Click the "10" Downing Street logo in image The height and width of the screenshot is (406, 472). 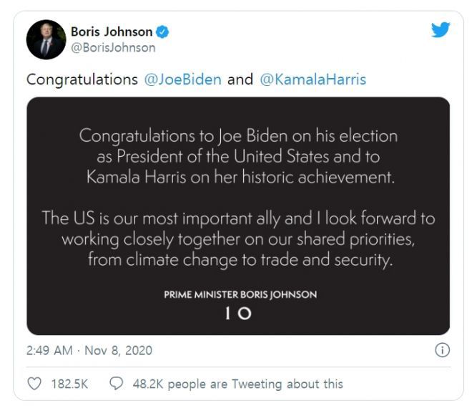pos(238,312)
